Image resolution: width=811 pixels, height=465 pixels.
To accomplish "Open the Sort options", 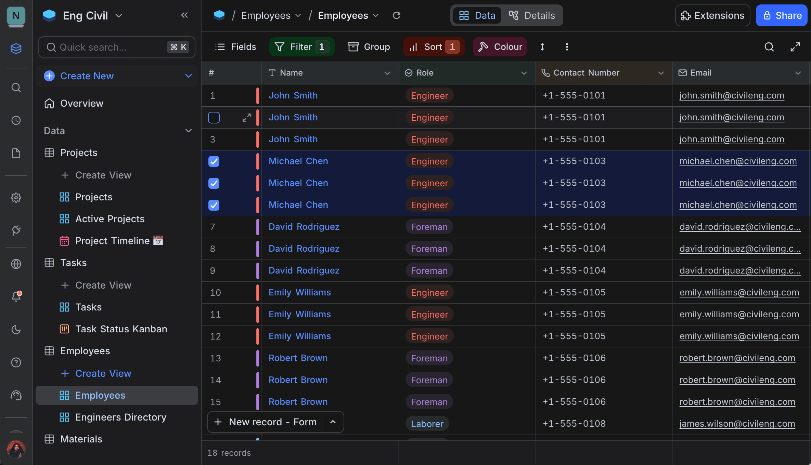I will (433, 47).
